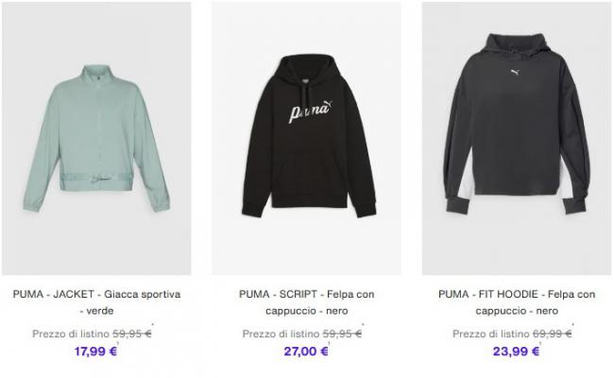Select the 27,00 € sale price
This screenshot has width=614, height=378.
point(306,352)
